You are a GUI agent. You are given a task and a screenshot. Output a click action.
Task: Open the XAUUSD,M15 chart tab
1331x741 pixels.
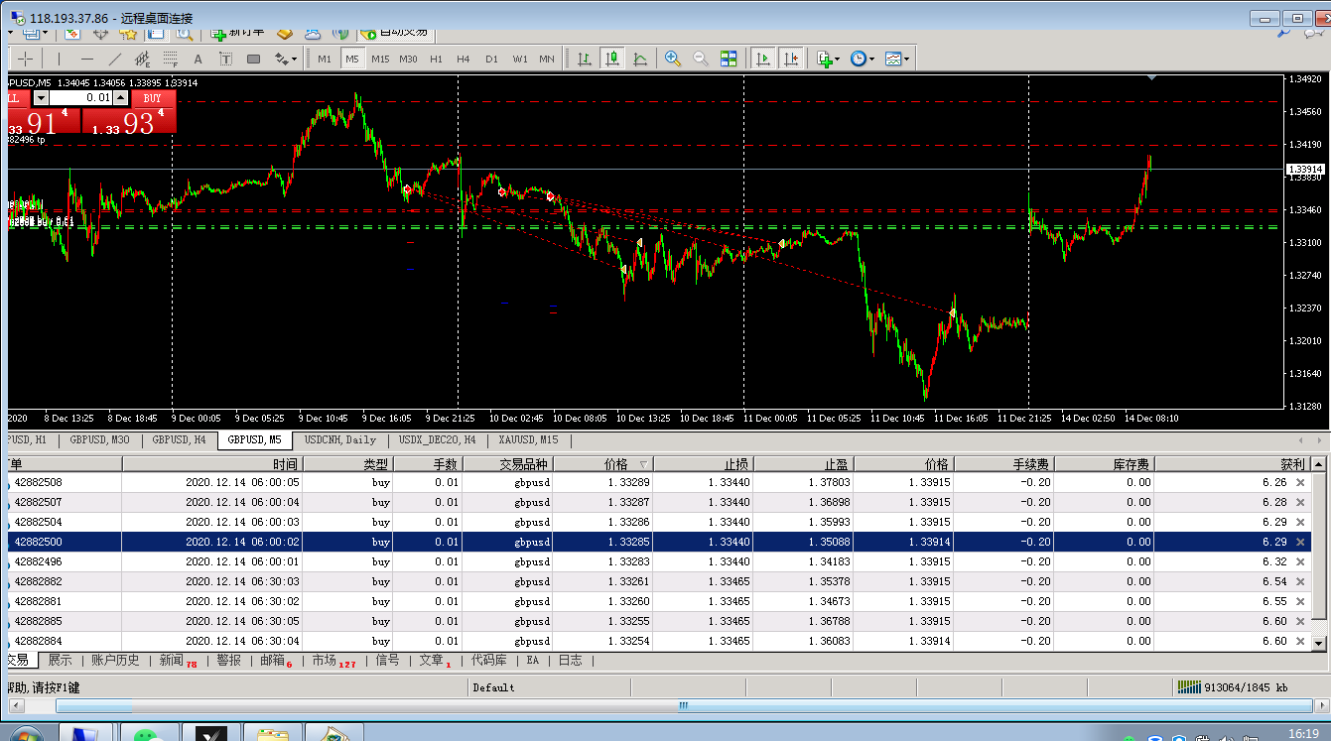(x=529, y=439)
